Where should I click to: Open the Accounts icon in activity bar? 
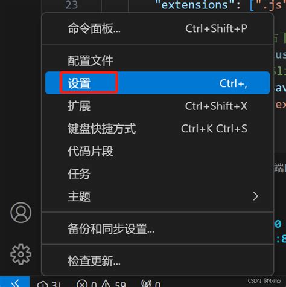click(21, 213)
